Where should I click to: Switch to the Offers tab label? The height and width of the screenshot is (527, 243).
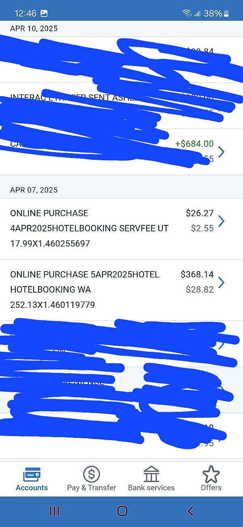[x=211, y=488]
